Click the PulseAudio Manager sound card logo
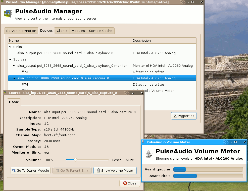248x191 pixels. coord(8,14)
